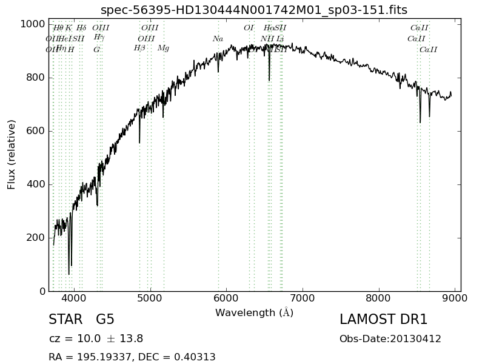Screen dimensions: 485x364
Task: Click the 'Na' line label
Action: coord(218,39)
